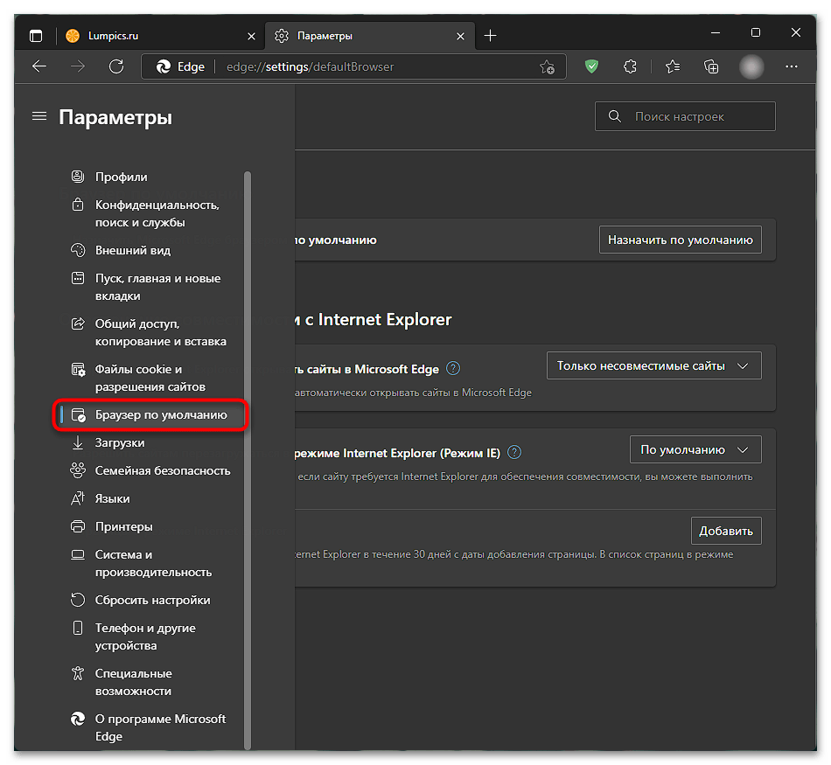Viewport: 831px width, 765px height.
Task: Add this page to favorites star
Action: [x=547, y=66]
